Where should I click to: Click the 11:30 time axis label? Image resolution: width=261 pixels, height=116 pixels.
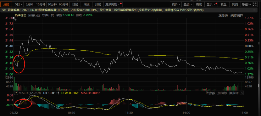[x=129, y=113]
